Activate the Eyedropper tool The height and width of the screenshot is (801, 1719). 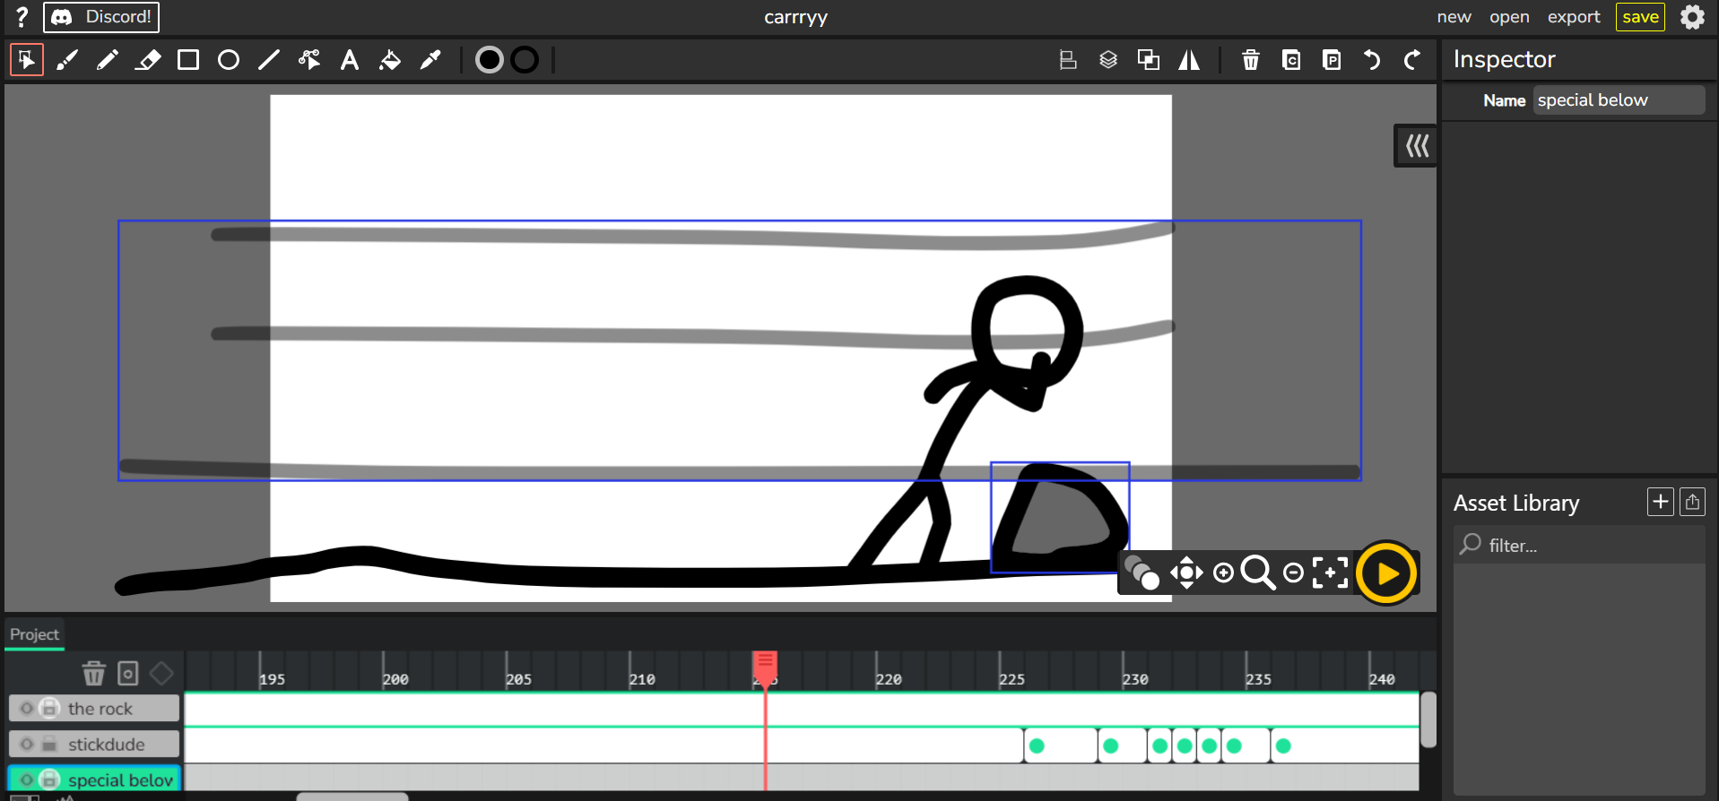click(430, 60)
